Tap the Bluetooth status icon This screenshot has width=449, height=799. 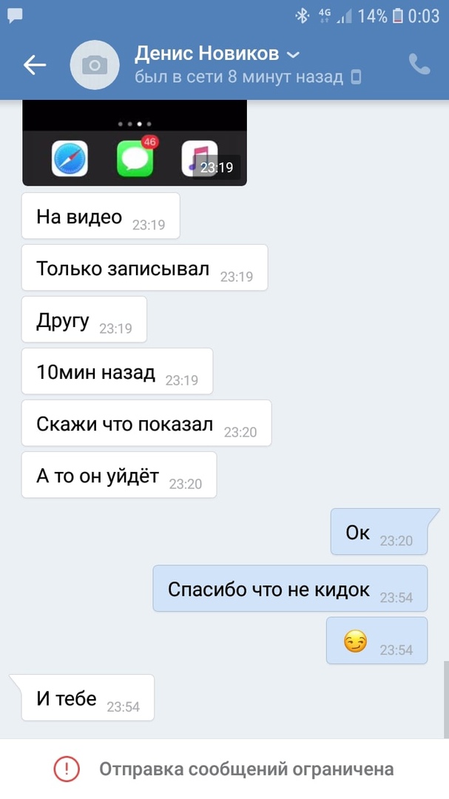click(x=303, y=16)
